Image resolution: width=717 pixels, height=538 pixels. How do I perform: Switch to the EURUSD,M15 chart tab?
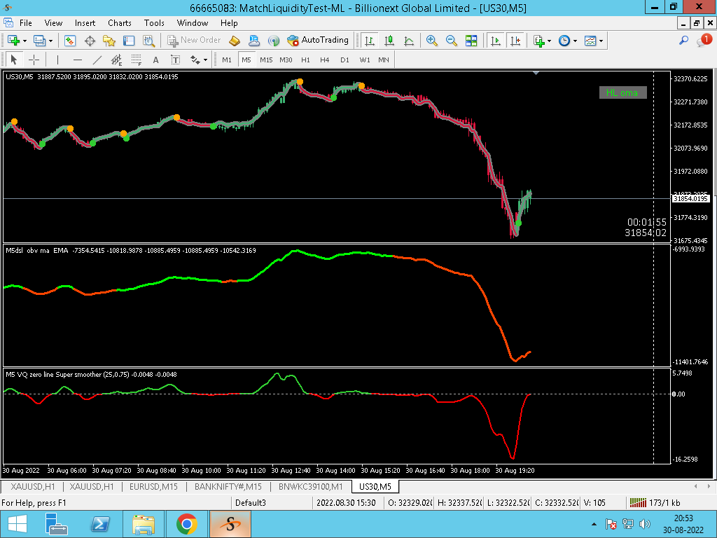coord(153,486)
